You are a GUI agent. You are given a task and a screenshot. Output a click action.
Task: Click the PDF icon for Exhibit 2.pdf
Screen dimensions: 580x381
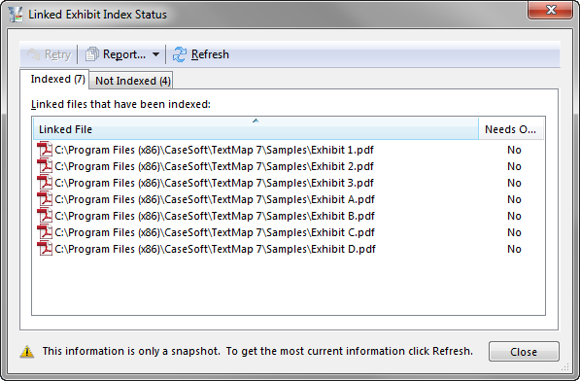click(x=45, y=166)
